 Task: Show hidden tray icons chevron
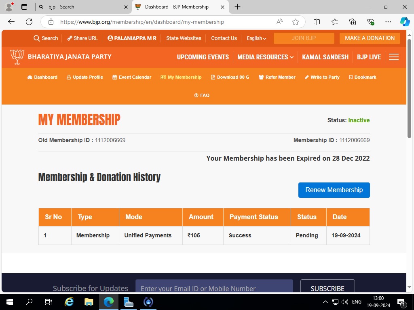click(325, 302)
